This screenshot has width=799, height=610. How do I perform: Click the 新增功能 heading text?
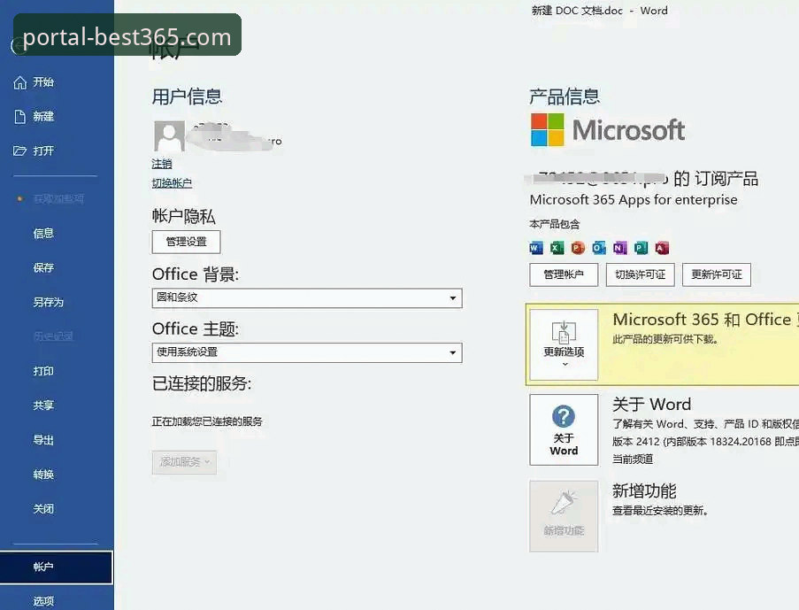pyautogui.click(x=644, y=491)
